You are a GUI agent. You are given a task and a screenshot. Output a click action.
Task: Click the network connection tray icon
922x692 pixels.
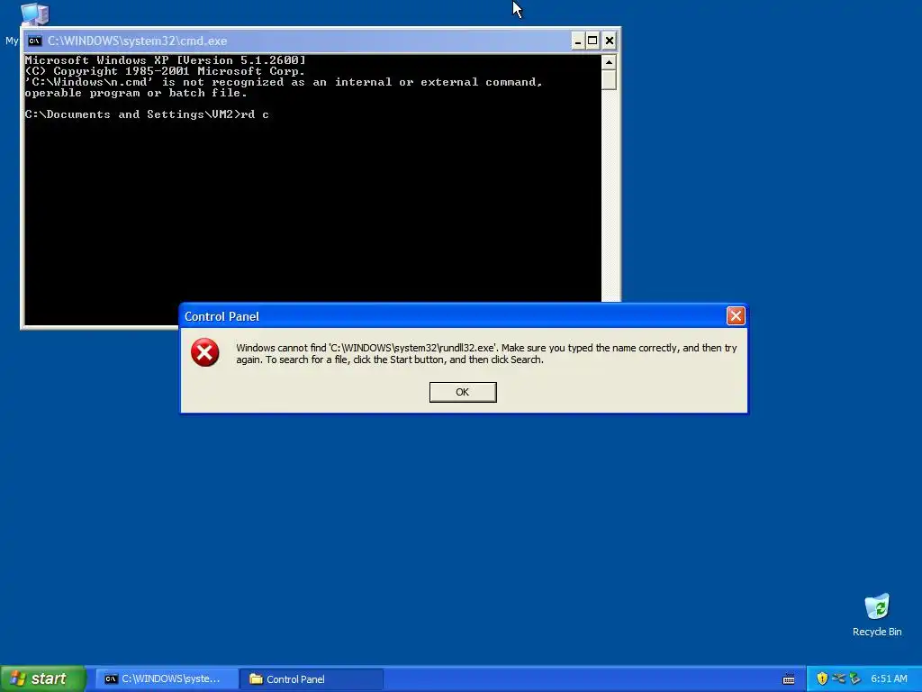(x=839, y=678)
